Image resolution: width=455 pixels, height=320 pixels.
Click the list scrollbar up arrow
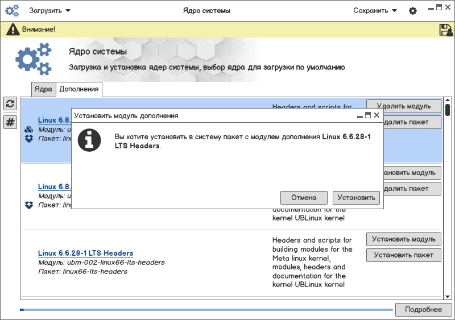448,100
